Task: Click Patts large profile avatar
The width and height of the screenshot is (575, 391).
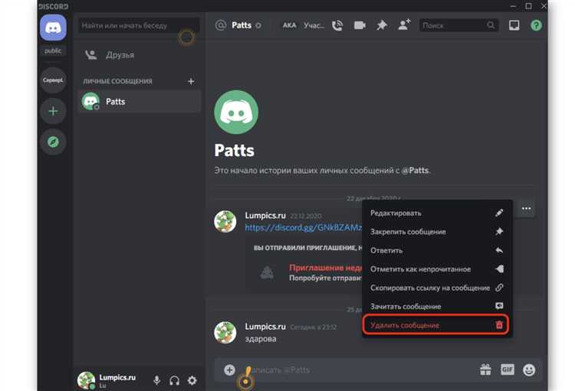Action: [236, 112]
